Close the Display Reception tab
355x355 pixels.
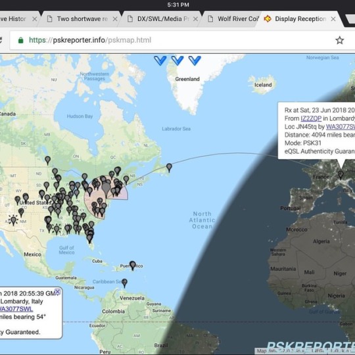click(x=333, y=19)
